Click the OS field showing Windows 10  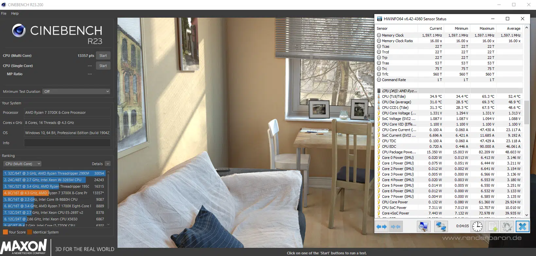click(67, 133)
